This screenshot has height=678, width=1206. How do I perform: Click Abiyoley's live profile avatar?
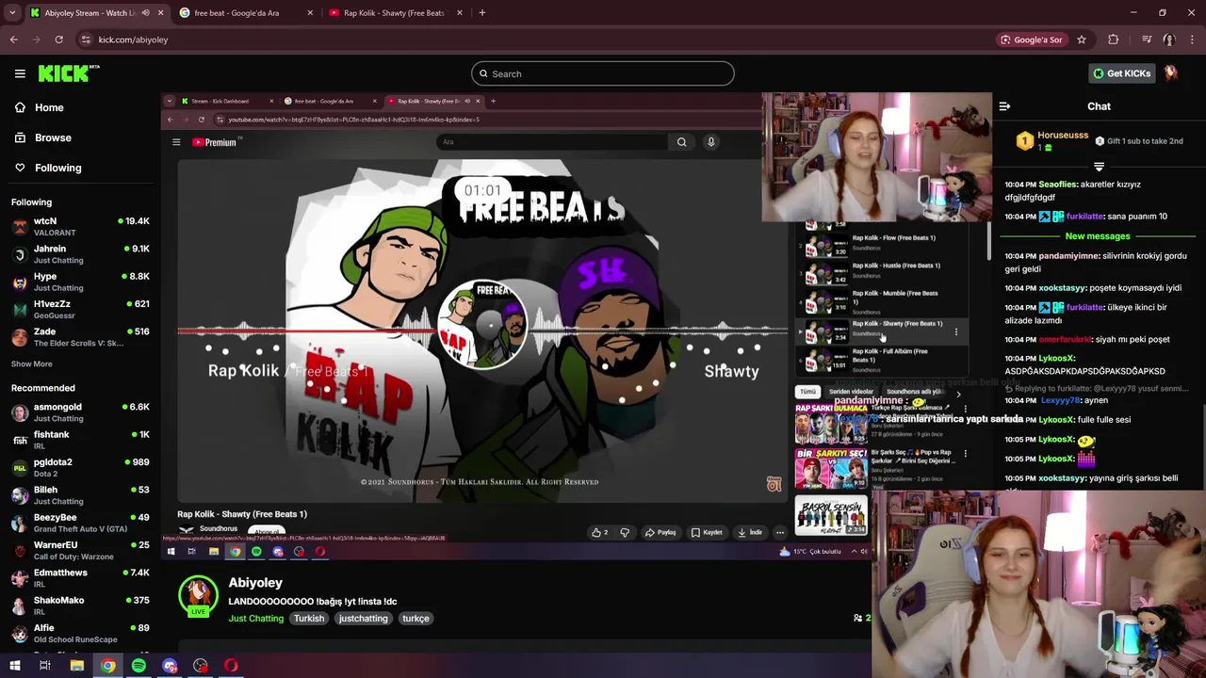pos(198,596)
